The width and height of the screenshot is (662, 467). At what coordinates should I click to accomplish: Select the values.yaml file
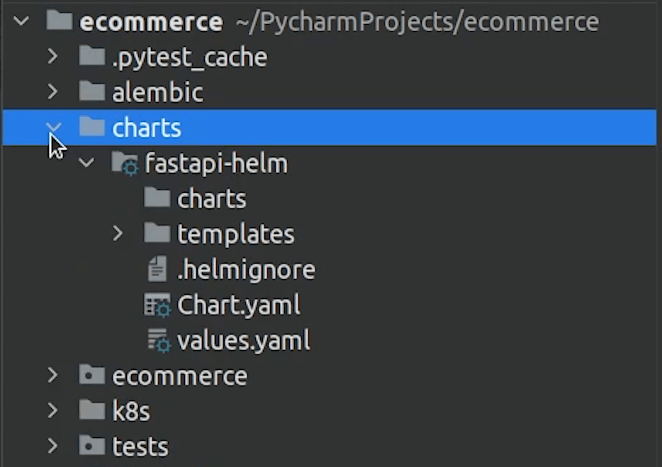(x=245, y=340)
